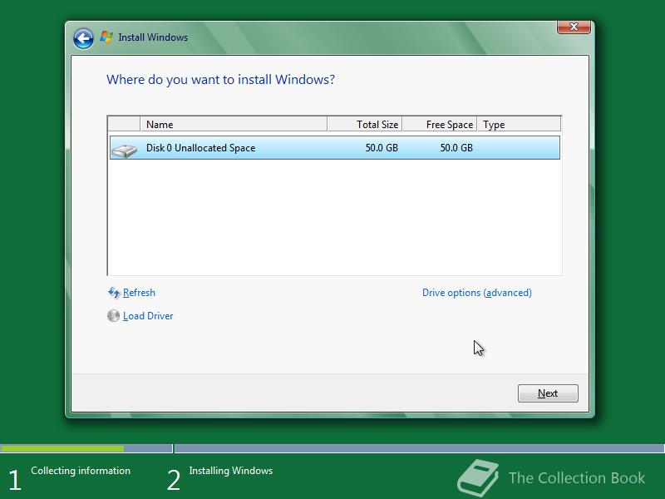Sort by the Free Space column header
Screen dimensions: 665x499
(x=440, y=124)
